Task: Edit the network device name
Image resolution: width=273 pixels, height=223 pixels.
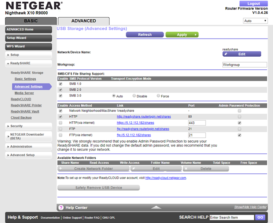Action: point(242,54)
